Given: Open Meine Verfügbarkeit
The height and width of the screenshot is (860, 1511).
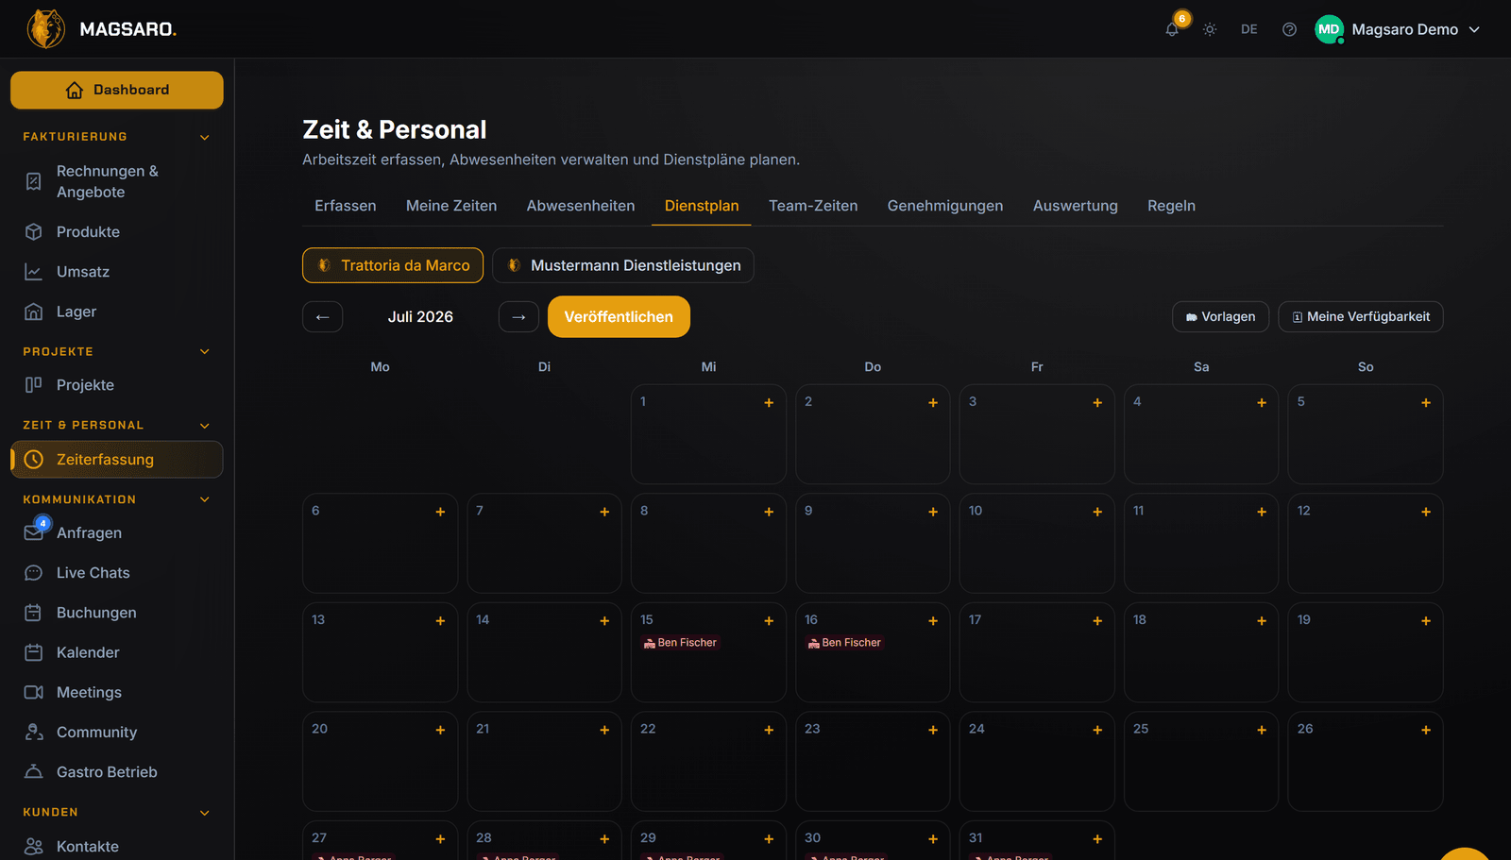Looking at the screenshot, I should pos(1361,317).
